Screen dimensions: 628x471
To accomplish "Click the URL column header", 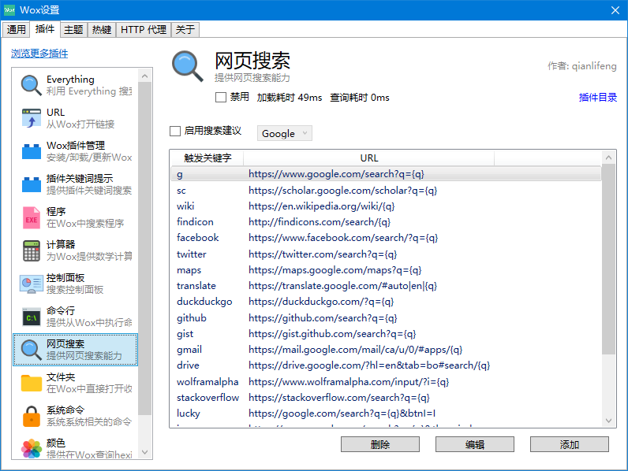I will (x=369, y=158).
